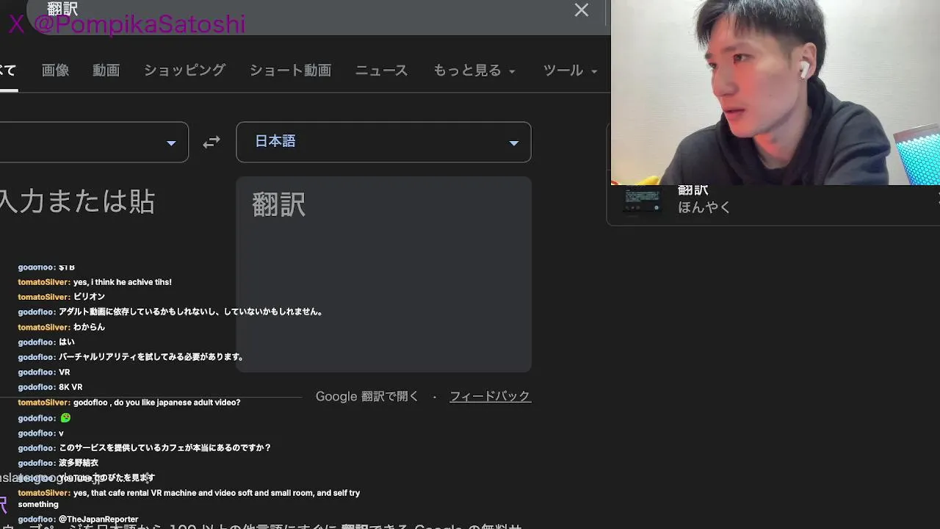Open the ニュース tab
This screenshot has height=529, width=940.
pyautogui.click(x=381, y=71)
